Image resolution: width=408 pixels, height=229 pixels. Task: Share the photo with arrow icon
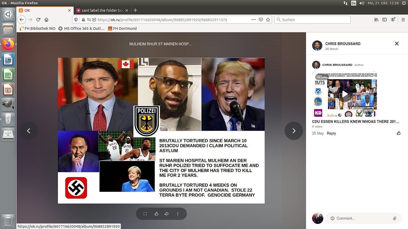tap(166, 214)
